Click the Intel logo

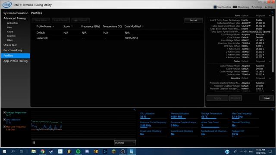(x=7, y=5)
